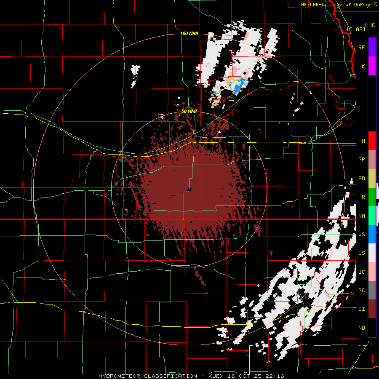Click the HYDROMETEOR CLASSIFICATION title text
Screen dimensions: 379x379
(x=148, y=376)
